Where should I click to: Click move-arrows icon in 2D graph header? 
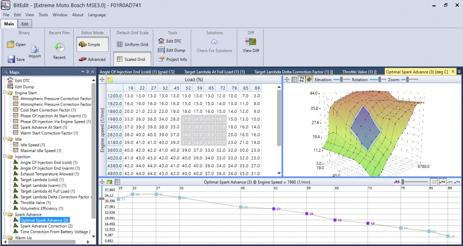(102, 182)
